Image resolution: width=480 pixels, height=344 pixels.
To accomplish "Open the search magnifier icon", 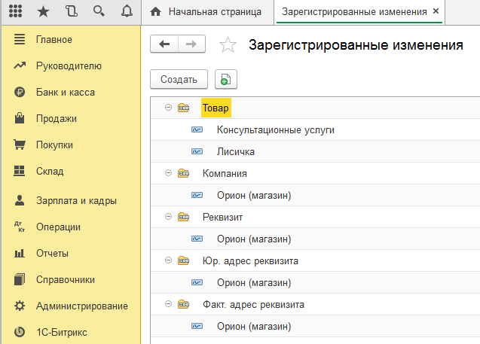I will [x=99, y=11].
